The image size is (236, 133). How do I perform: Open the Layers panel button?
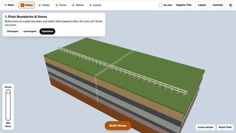202,5
